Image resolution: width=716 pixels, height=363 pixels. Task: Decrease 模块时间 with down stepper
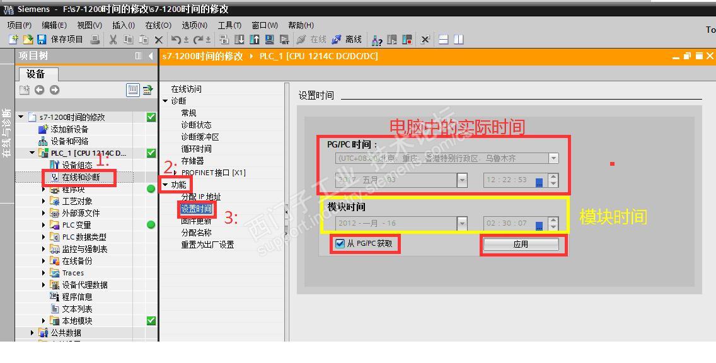click(553, 227)
